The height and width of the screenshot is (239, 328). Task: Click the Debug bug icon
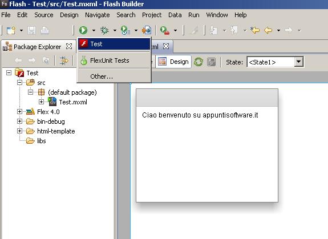tap(104, 30)
